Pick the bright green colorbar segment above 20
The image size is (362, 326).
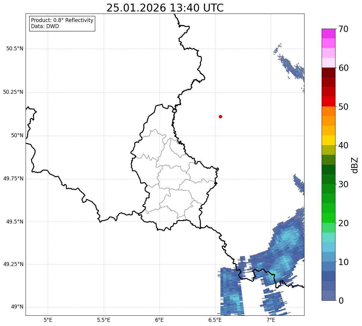[328, 218]
